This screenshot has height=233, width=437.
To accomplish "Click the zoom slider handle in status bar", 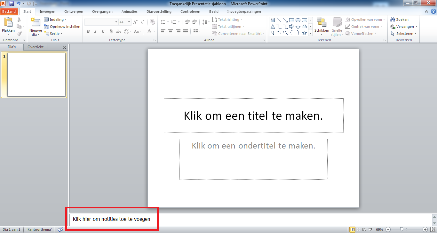I will 401,229.
